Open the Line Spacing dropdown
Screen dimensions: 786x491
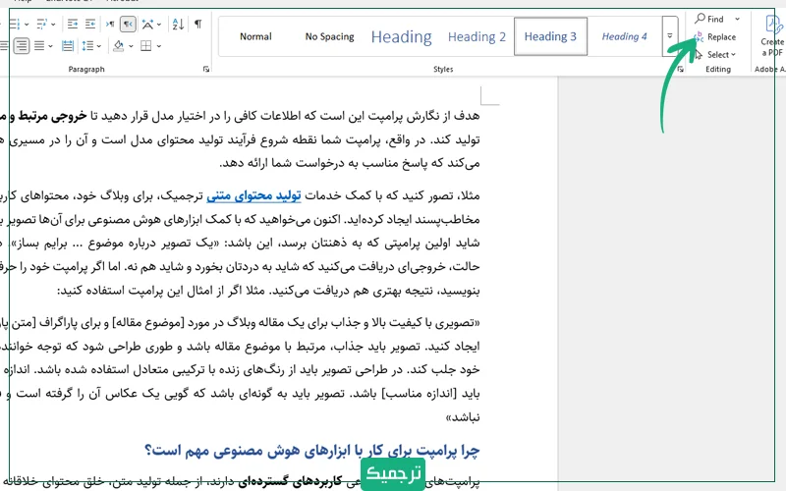point(90,45)
